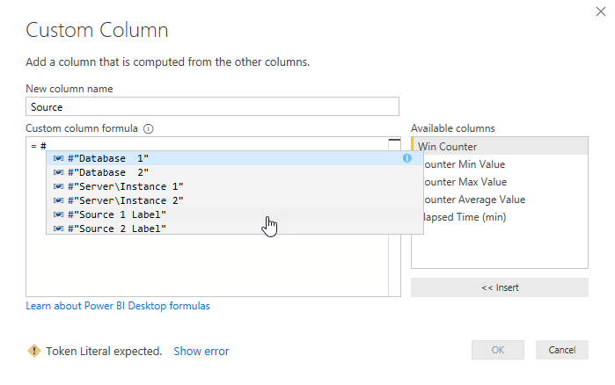Click the New column name text field
The image size is (615, 385).
(213, 106)
